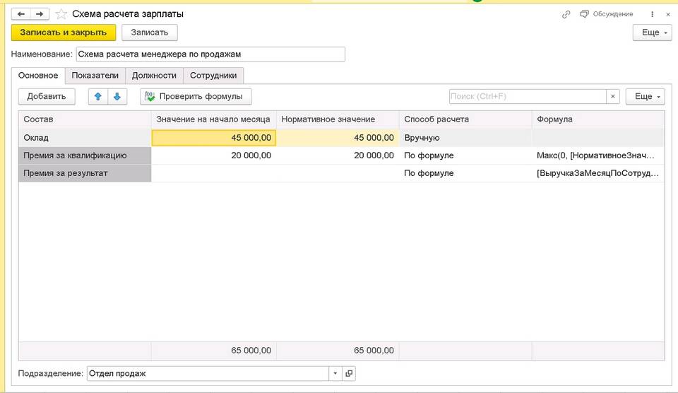The width and height of the screenshot is (678, 393).
Task: Open the top-right Еще menu
Action: coord(651,33)
